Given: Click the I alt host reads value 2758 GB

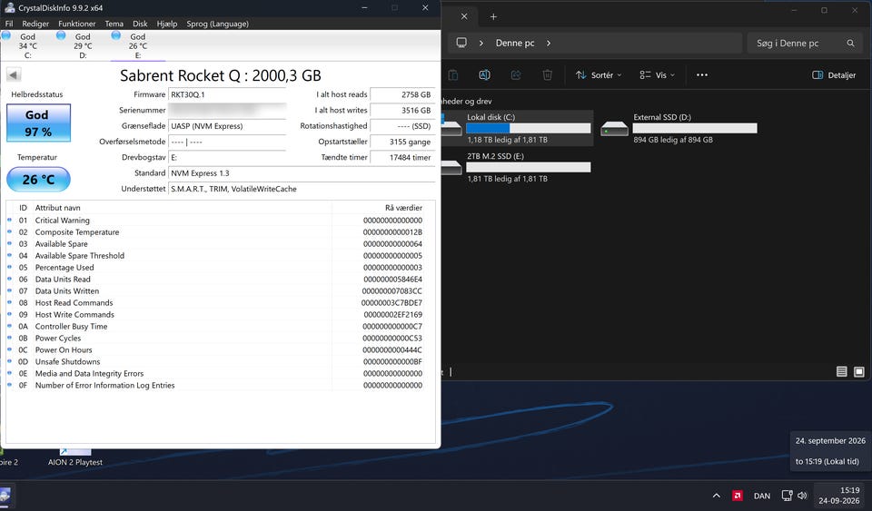Looking at the screenshot, I should pos(402,94).
